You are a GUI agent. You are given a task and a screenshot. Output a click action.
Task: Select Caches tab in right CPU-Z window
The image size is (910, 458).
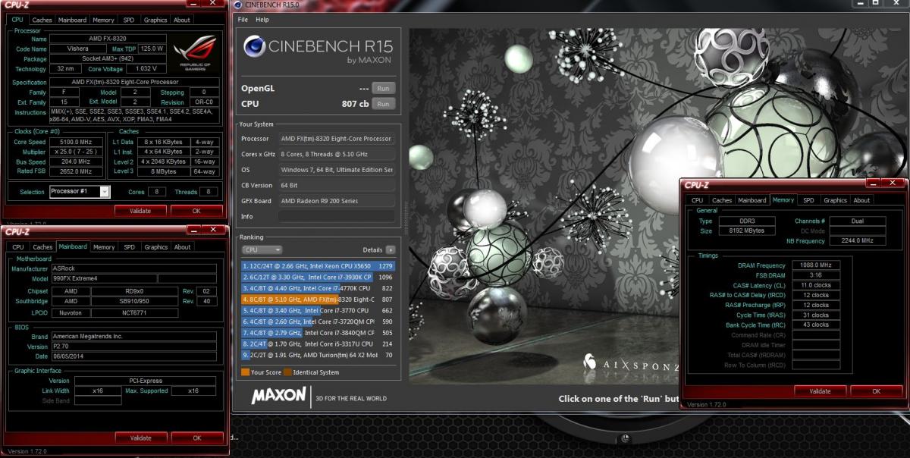point(722,200)
